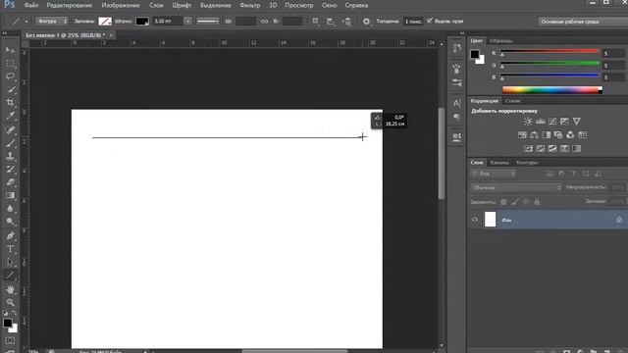This screenshot has width=628, height=353.
Task: Switch to the Контуры tab
Action: (527, 163)
